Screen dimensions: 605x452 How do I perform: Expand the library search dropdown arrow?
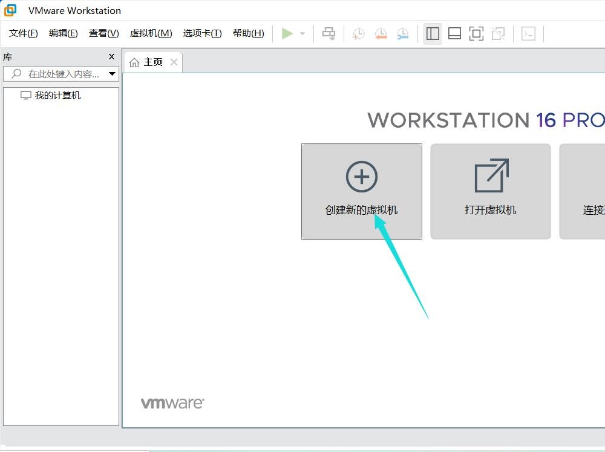(x=112, y=74)
